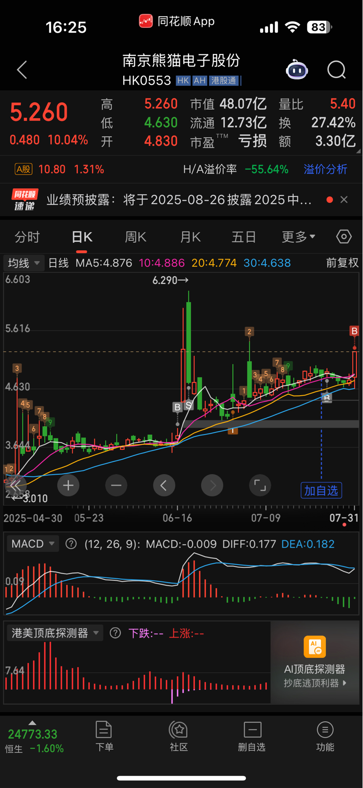Viewport: 363px width, 788px height.
Task: Enter fullscreen chart mode icon
Action: click(x=260, y=486)
